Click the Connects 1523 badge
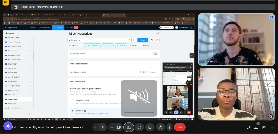 click(x=166, y=28)
